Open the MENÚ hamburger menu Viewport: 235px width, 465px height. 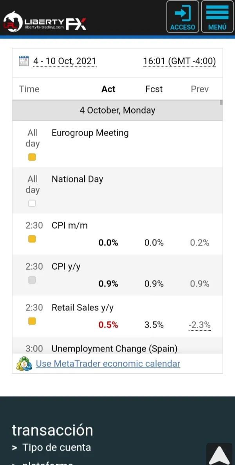click(x=217, y=16)
